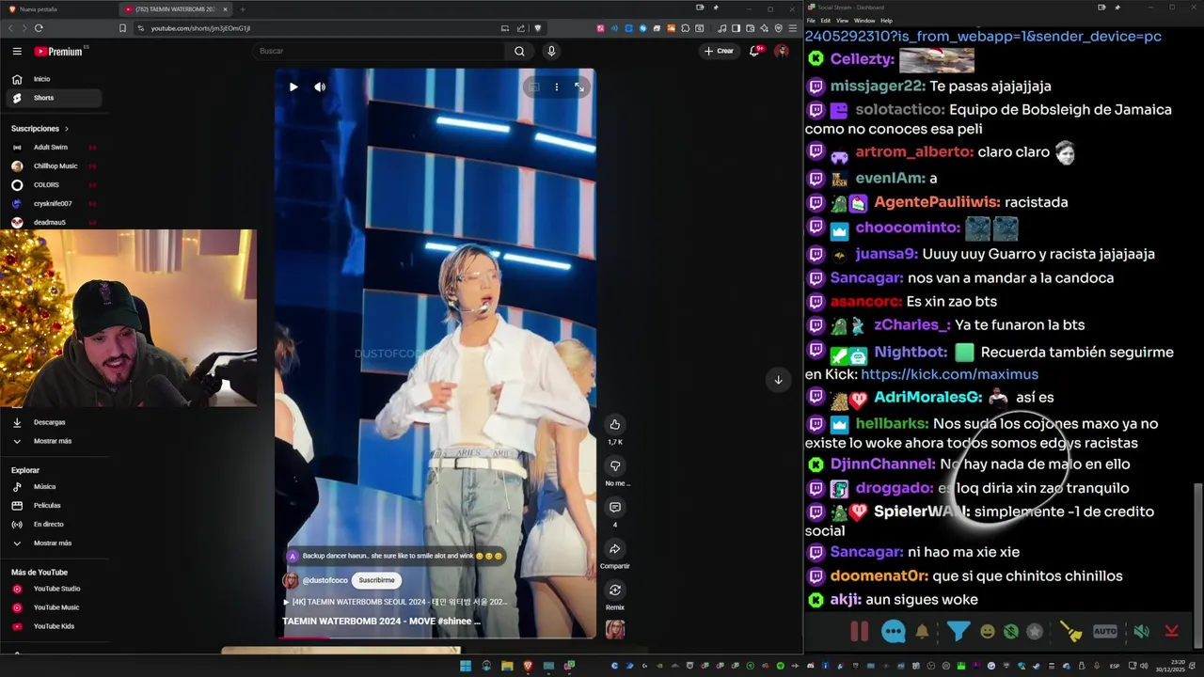Focus the Buscar search field

[378, 51]
